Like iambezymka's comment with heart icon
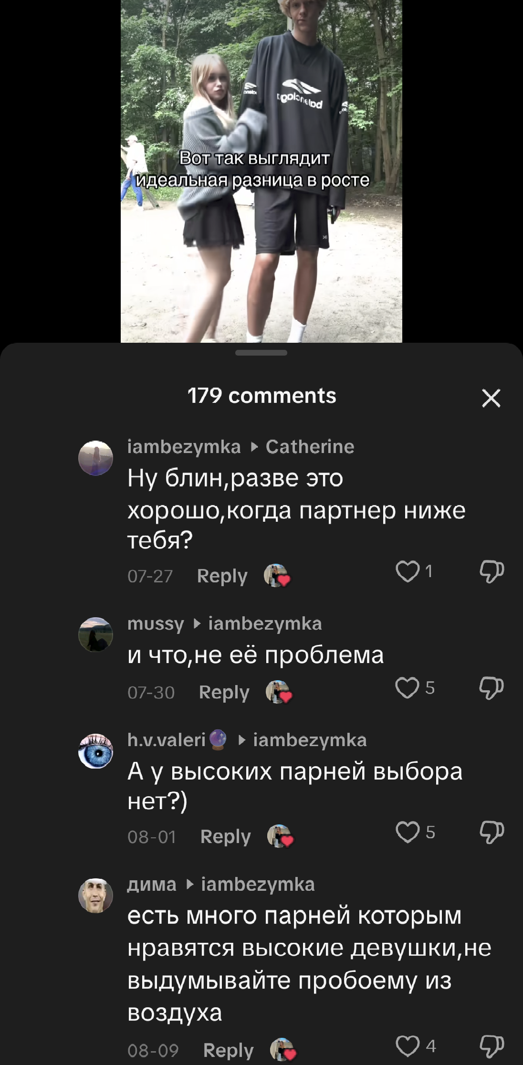The image size is (523, 1065). point(408,571)
